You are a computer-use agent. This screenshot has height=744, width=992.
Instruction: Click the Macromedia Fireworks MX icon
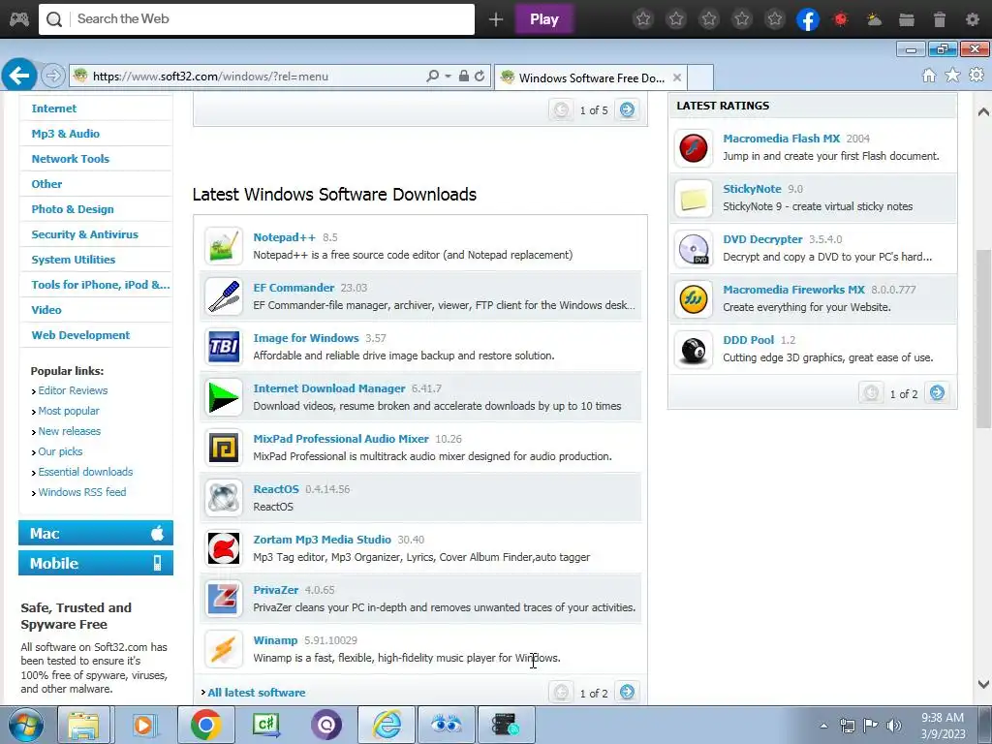[x=694, y=298]
